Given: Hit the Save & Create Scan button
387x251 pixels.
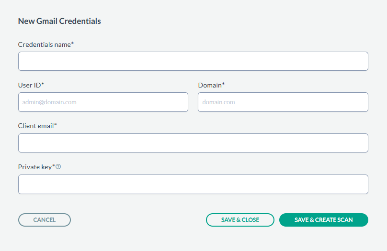Looking at the screenshot, I should click(x=323, y=220).
